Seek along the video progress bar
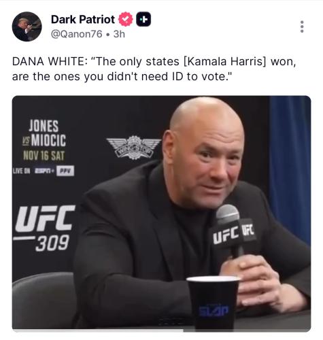 pos(161,330)
